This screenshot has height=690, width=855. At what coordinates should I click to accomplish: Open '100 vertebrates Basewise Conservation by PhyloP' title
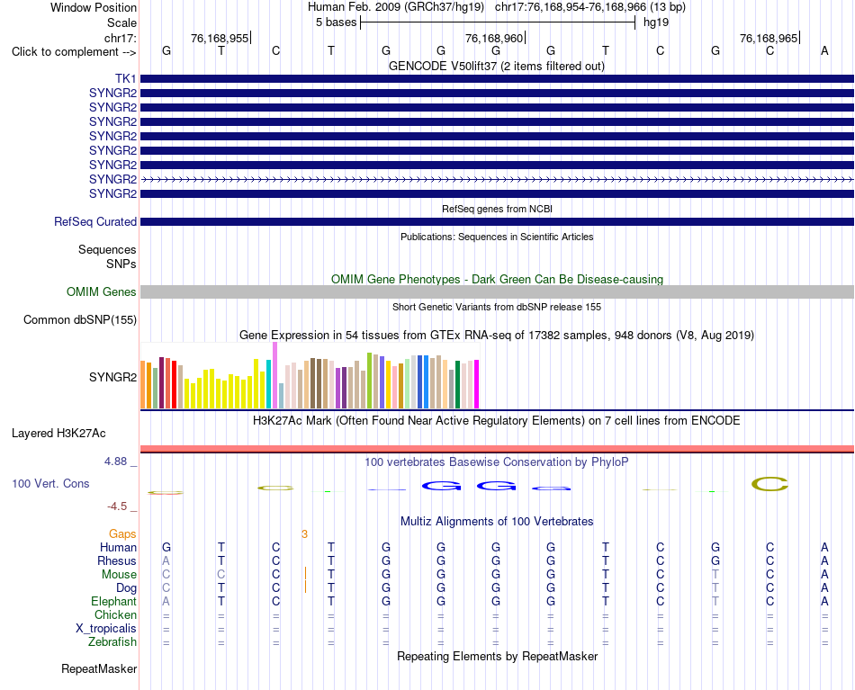tap(497, 462)
